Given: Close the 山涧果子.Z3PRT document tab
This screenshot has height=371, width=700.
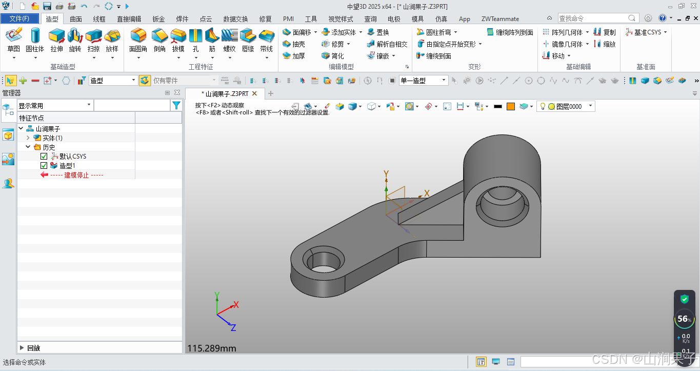Looking at the screenshot, I should 255,93.
